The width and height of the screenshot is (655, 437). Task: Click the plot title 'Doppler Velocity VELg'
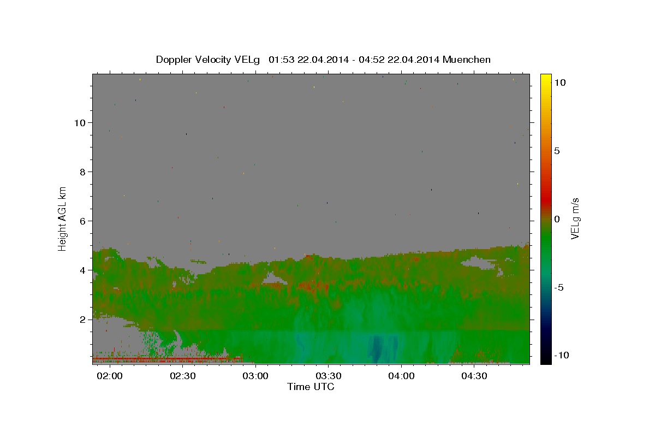point(208,60)
